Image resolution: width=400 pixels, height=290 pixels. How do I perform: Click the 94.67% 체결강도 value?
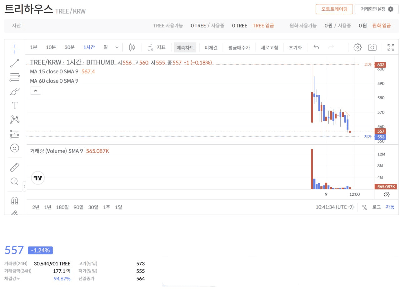pos(62,278)
